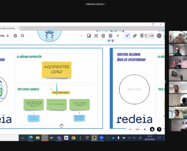Open File Explorer from taskbar
Viewport: 187px width, 151px height.
(x=37, y=138)
